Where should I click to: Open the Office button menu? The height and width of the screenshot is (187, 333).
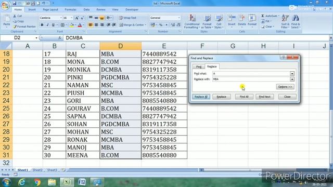tap(5, 5)
